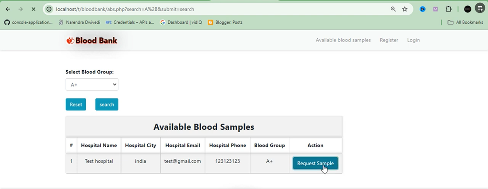Click Request Sample for Test hospital
Viewport: 488px width, 189px height.
(315, 163)
